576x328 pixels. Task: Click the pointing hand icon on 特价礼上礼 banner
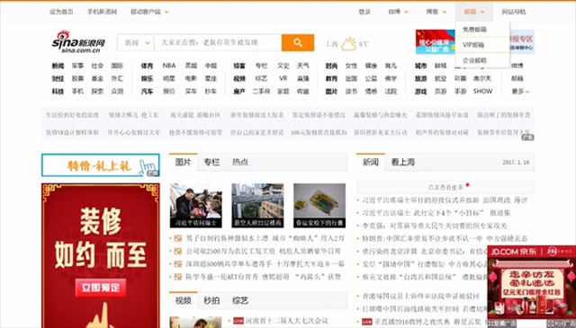(148, 167)
